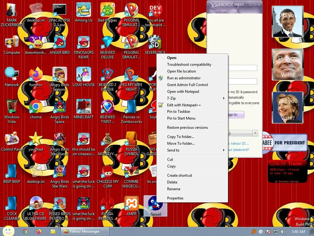
Task: Select the 2PACALYPSE 2.3.exe icon
Action: click(x=59, y=14)
